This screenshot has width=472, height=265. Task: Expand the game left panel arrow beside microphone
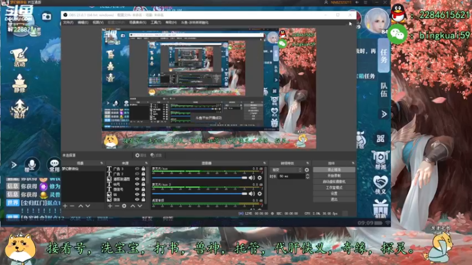[x=14, y=165]
